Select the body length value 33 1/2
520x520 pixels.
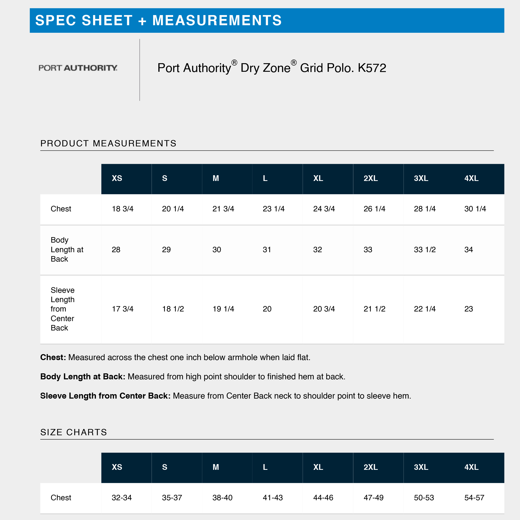click(x=425, y=250)
